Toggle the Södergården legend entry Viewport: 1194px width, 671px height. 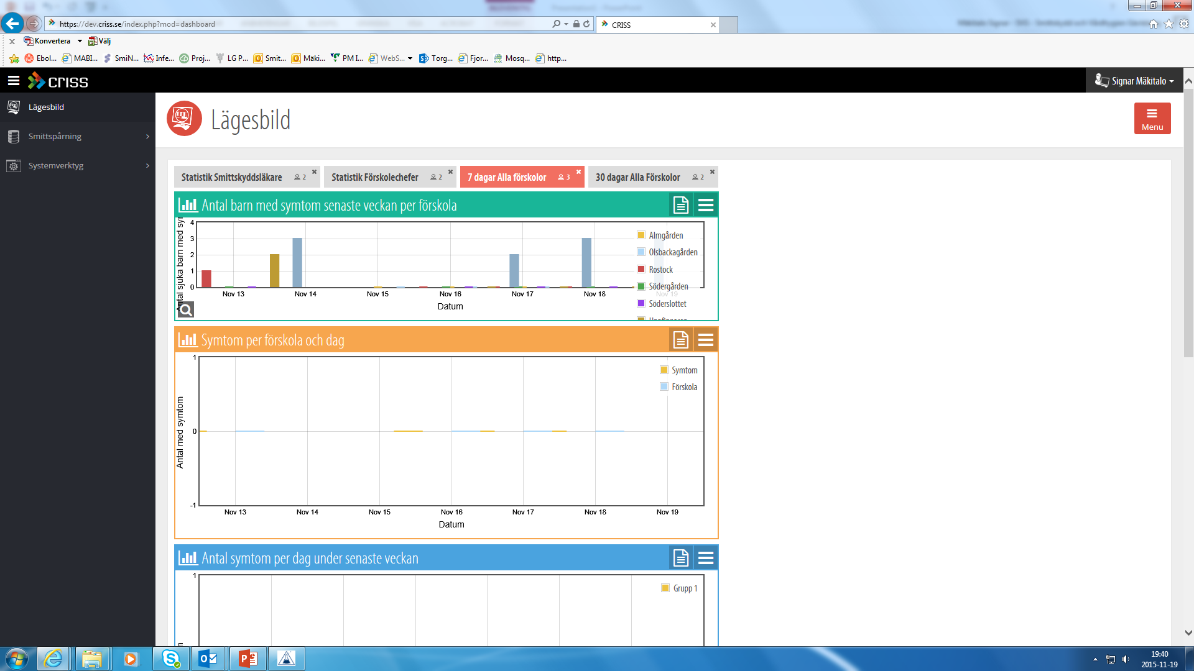tap(662, 286)
